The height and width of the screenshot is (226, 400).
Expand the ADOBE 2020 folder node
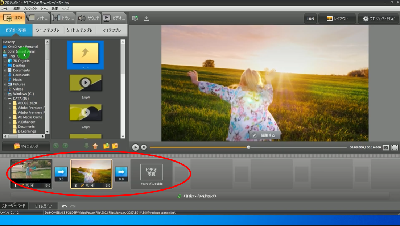point(10,103)
